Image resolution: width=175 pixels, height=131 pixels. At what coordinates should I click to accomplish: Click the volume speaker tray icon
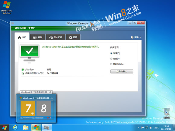pyautogui.click(x=151, y=128)
